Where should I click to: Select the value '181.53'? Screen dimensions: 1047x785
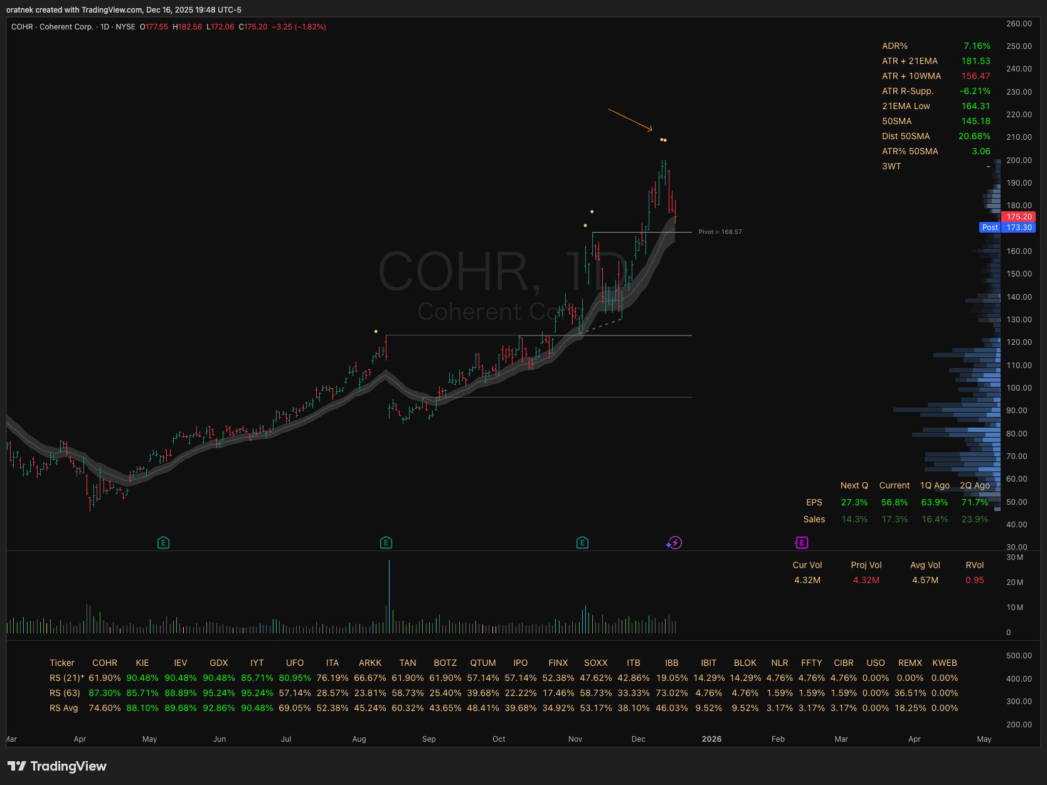click(x=975, y=61)
